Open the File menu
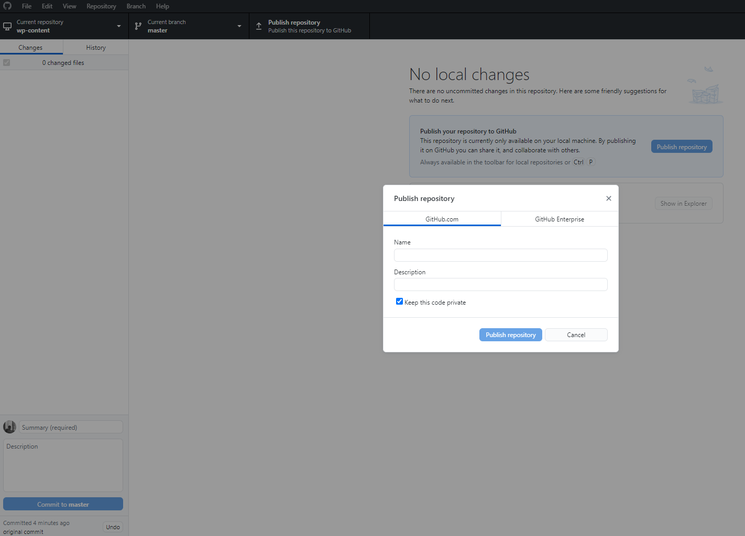This screenshot has height=536, width=745. 27,6
